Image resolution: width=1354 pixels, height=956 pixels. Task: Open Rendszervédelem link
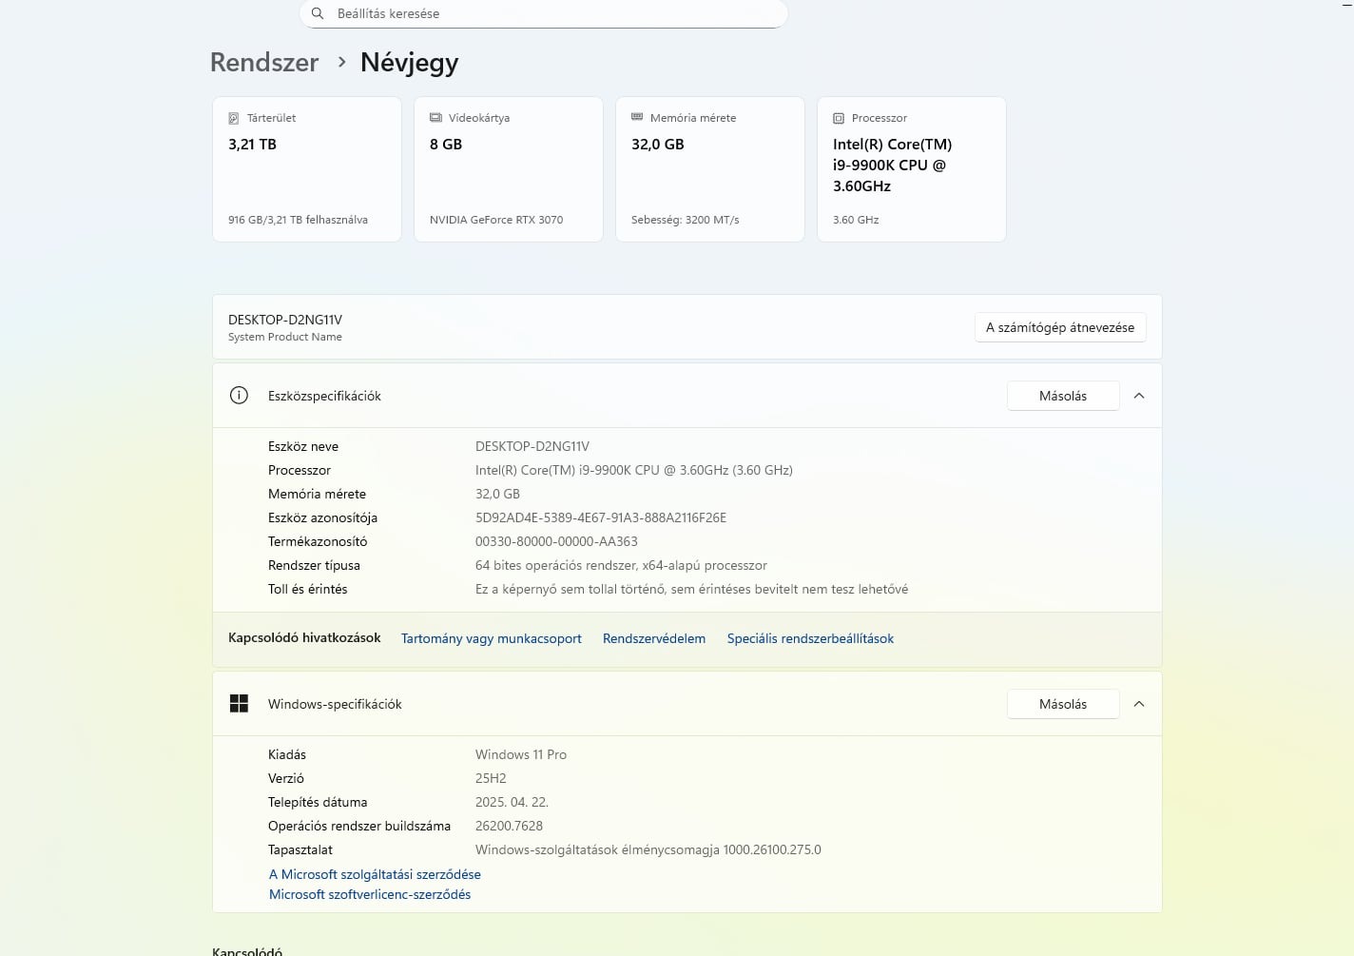click(654, 638)
